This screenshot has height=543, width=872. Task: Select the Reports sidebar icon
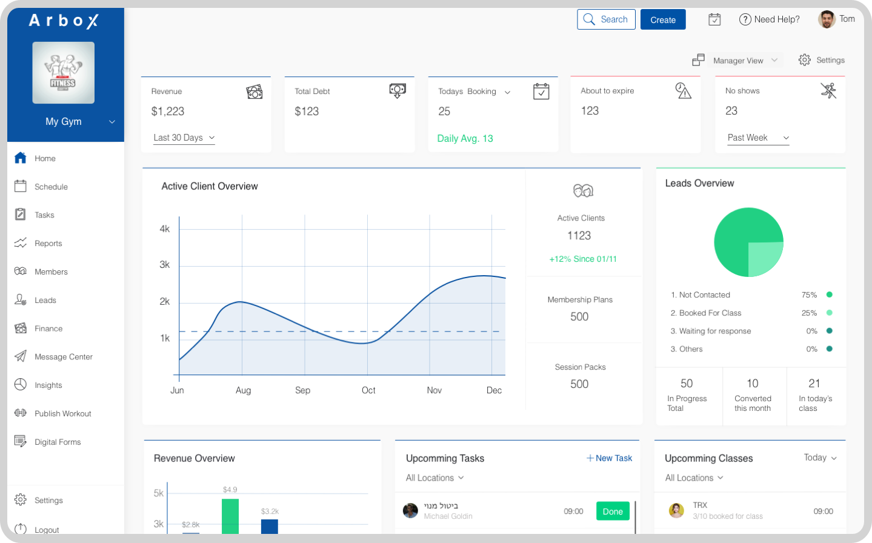[22, 243]
